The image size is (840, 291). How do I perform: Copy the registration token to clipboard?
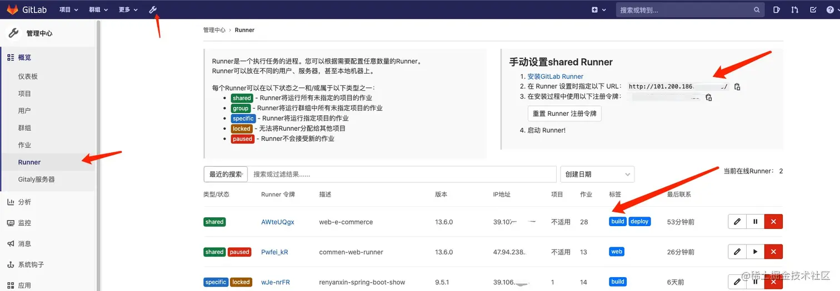(708, 98)
